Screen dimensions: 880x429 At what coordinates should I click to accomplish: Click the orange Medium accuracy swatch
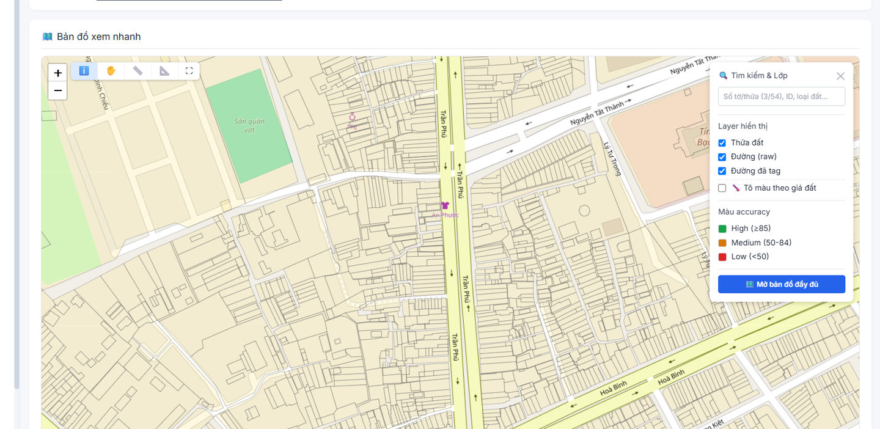(x=722, y=243)
